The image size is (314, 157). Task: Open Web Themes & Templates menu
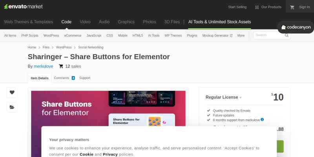(x=28, y=22)
